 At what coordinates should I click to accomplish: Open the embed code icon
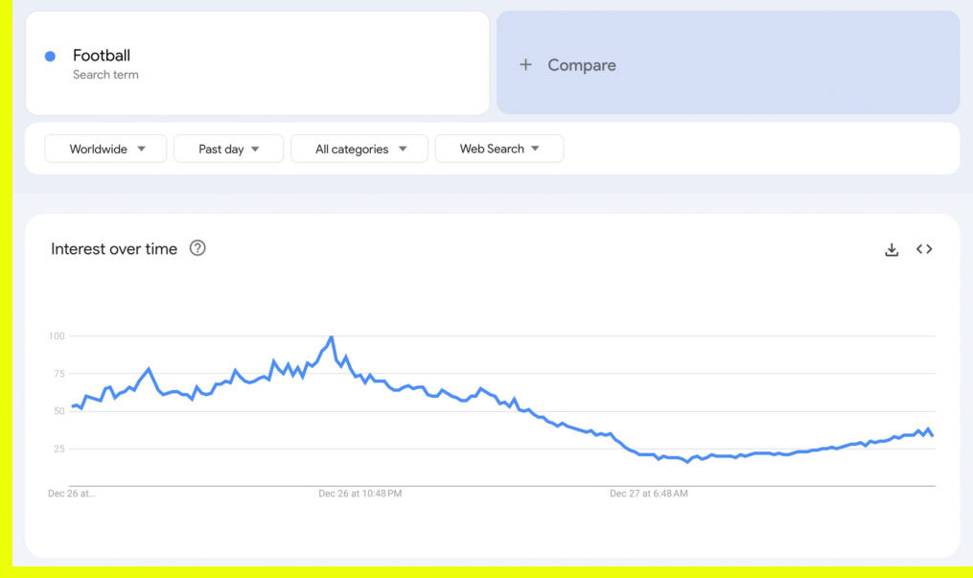(924, 249)
